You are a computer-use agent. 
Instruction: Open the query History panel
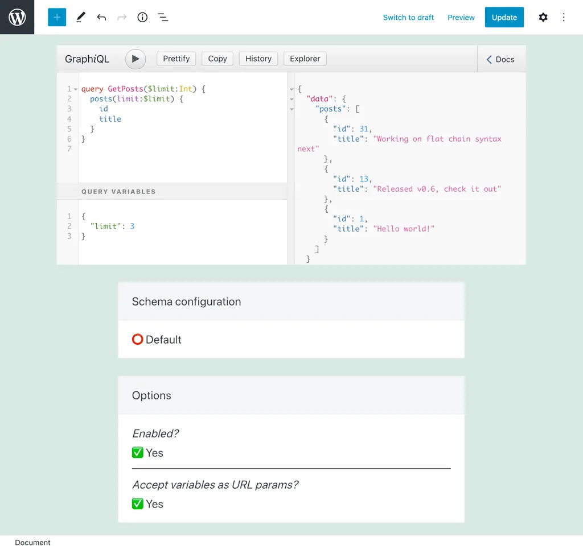[258, 59]
